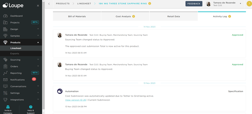252x114 pixels.
Task: Open the Retail Data tab
Action: coord(174,16)
